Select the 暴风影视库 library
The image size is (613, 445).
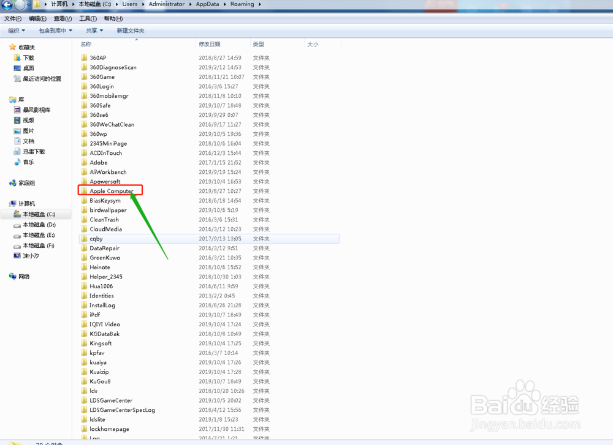click(x=32, y=110)
